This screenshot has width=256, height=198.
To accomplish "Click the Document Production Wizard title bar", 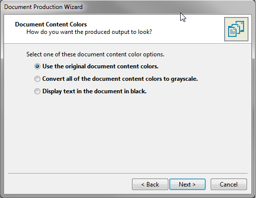I will pos(128,7).
